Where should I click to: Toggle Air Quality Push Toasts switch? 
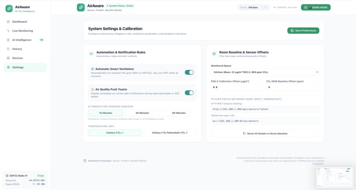pos(189,93)
